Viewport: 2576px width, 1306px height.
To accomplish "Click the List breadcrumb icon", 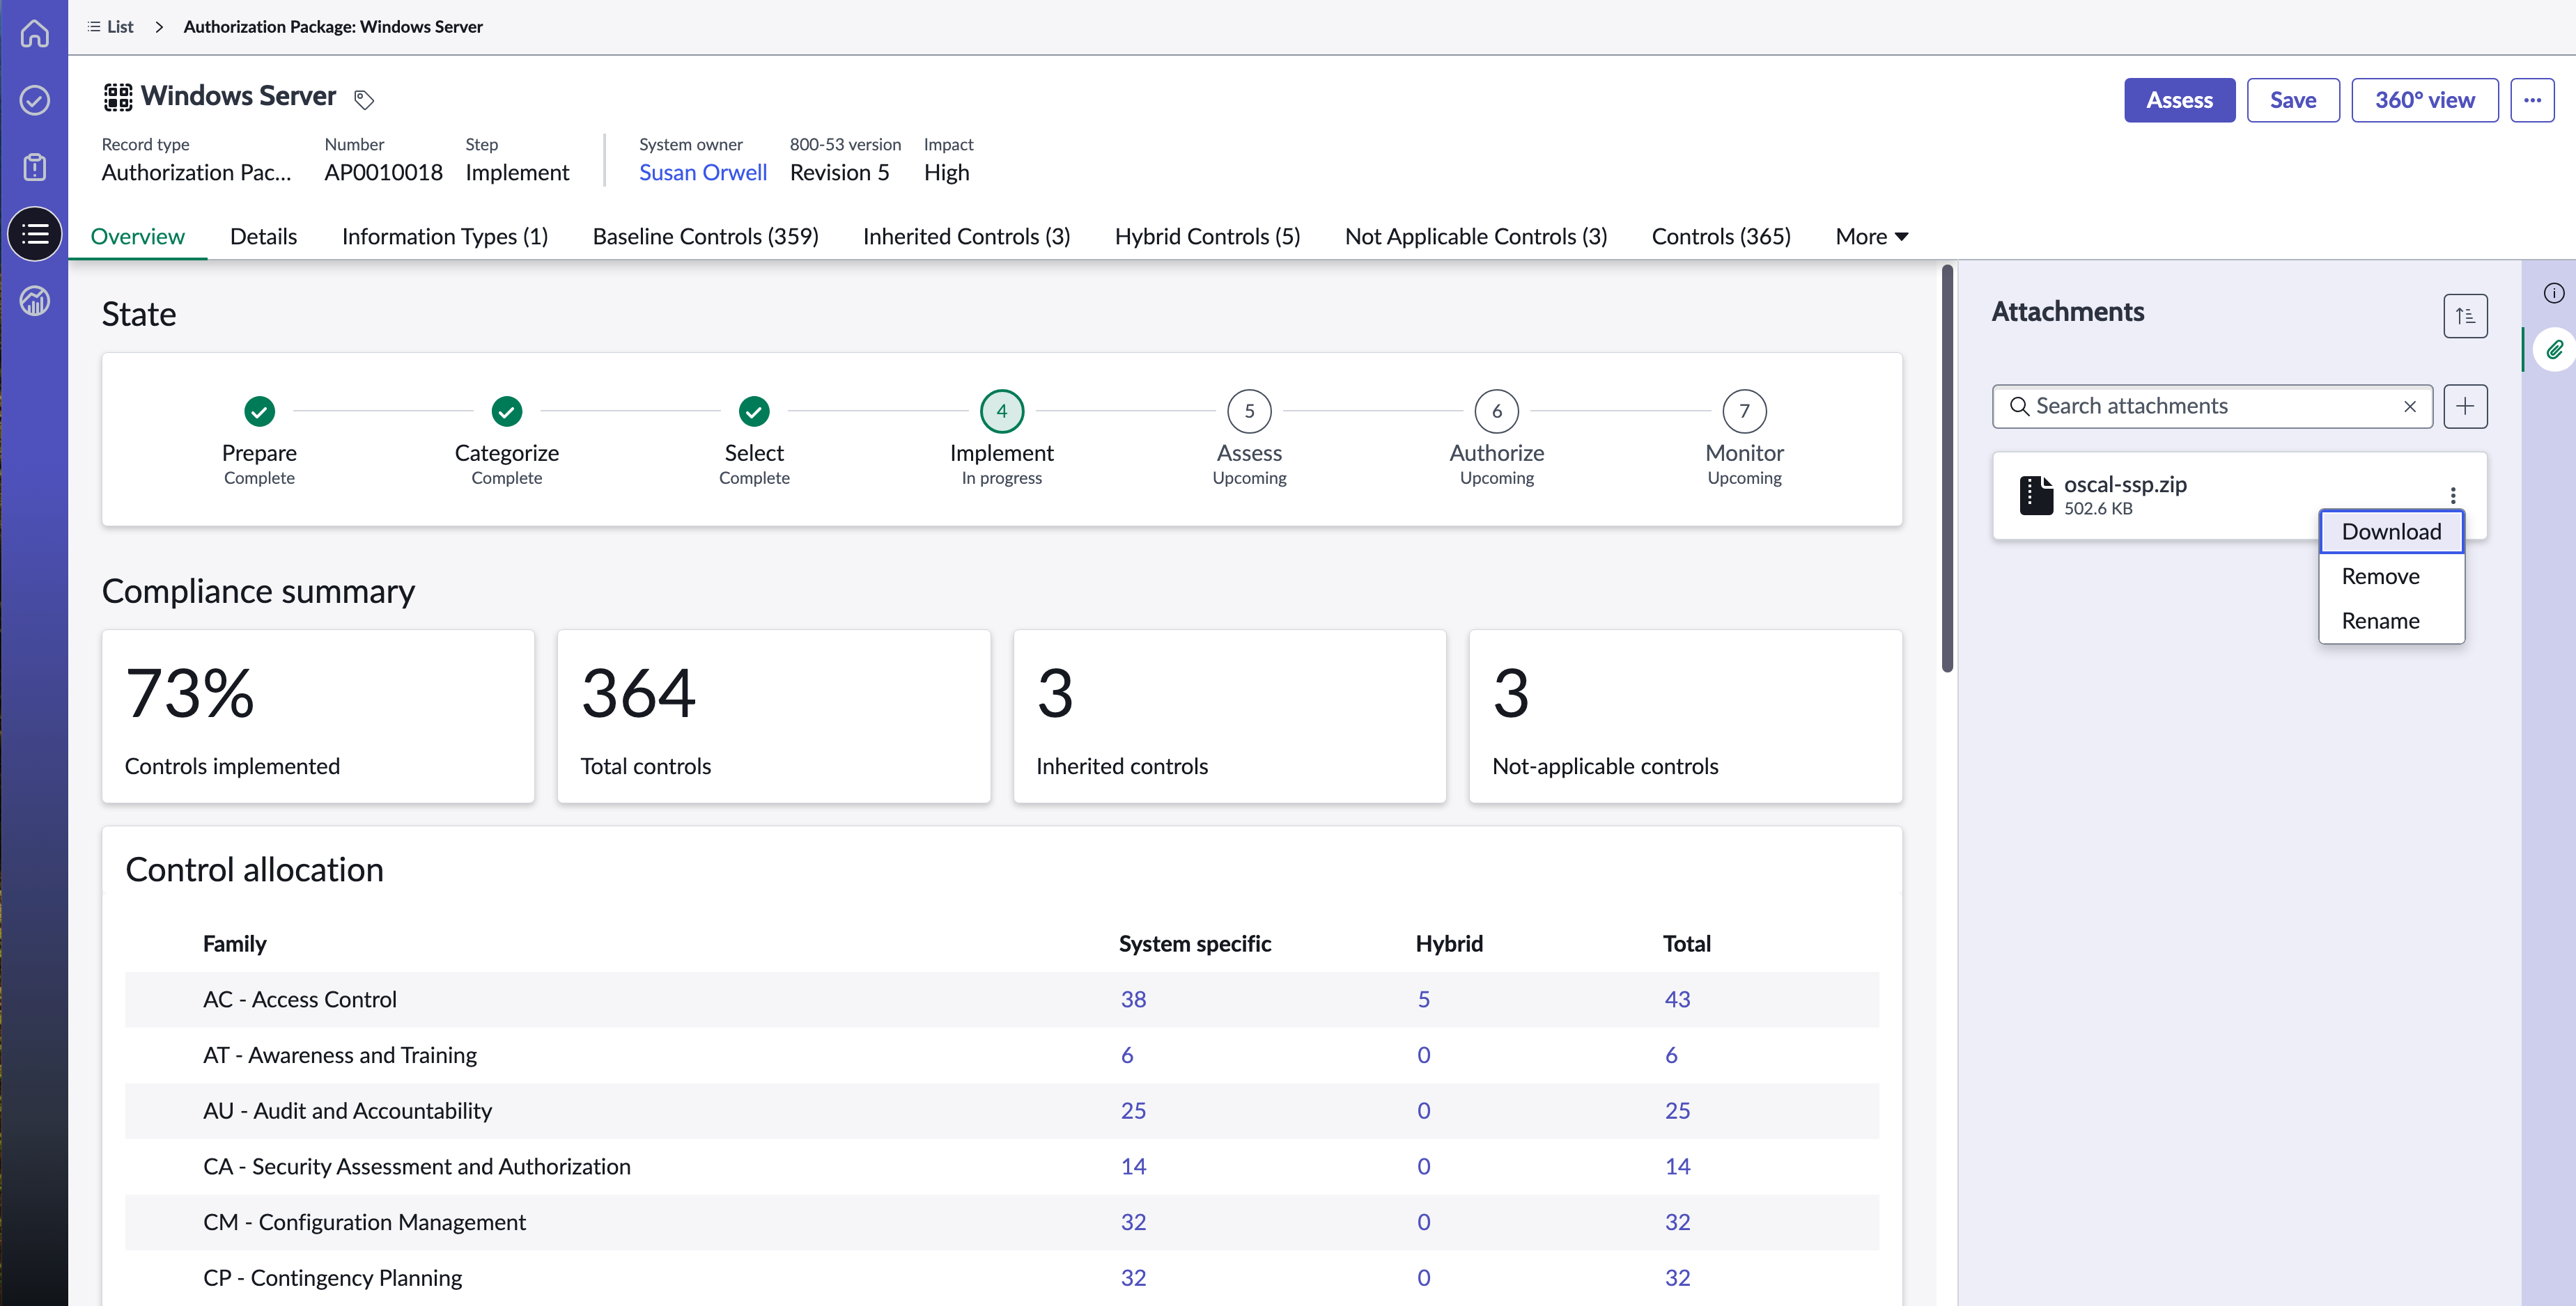I will (x=94, y=27).
